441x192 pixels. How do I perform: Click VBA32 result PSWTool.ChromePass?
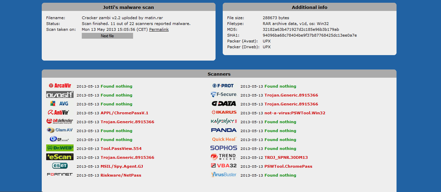(288, 166)
